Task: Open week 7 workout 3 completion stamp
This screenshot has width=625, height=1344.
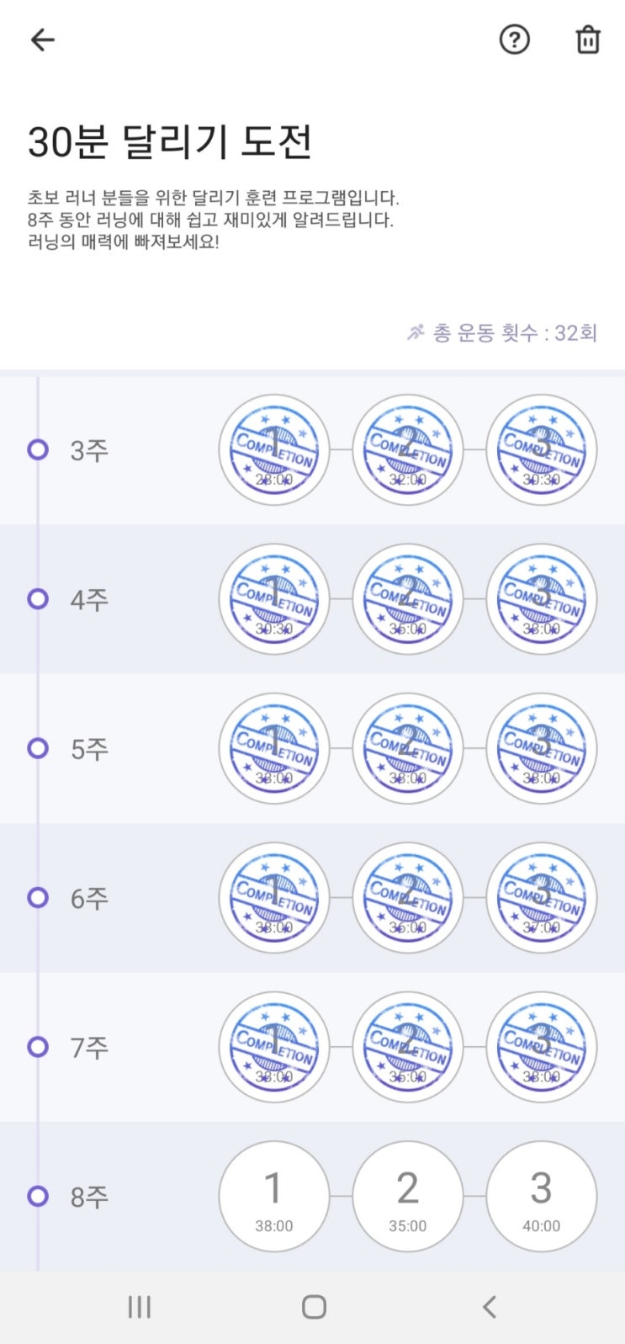Action: pyautogui.click(x=541, y=1047)
